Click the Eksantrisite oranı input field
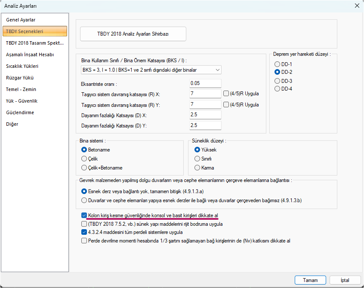 click(x=205, y=83)
